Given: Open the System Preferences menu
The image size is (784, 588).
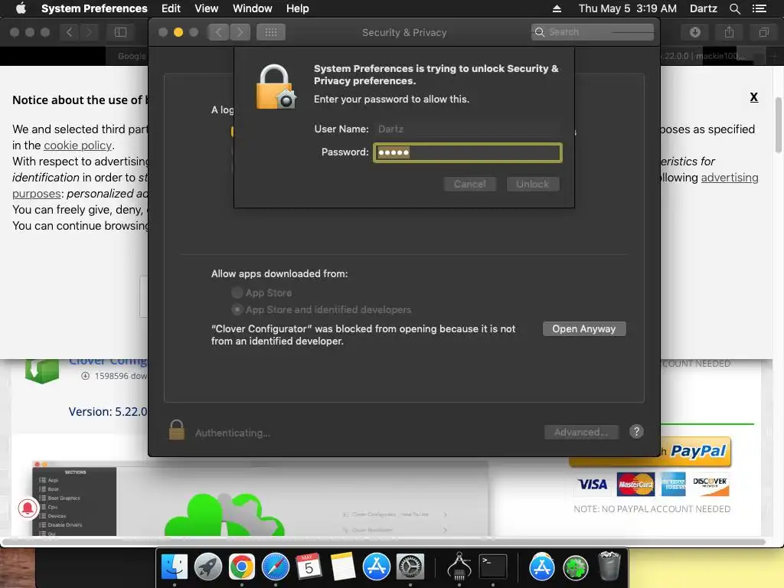Looking at the screenshot, I should click(94, 8).
